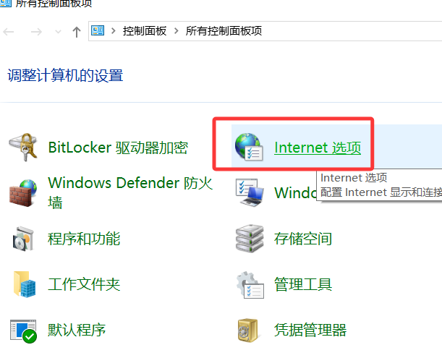Open BitLocker drive encryption padlock icon

pyautogui.click(x=23, y=147)
